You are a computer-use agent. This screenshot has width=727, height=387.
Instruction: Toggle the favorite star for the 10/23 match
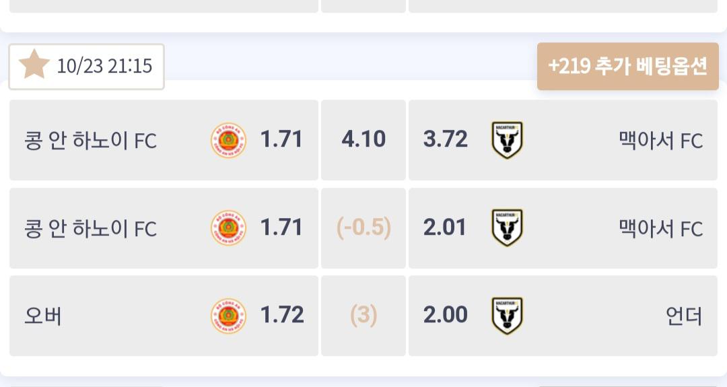click(34, 65)
